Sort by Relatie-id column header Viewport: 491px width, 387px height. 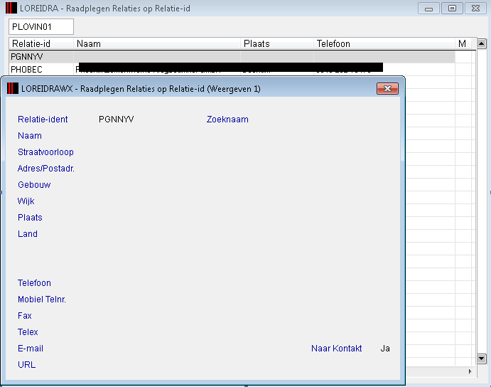pos(41,44)
